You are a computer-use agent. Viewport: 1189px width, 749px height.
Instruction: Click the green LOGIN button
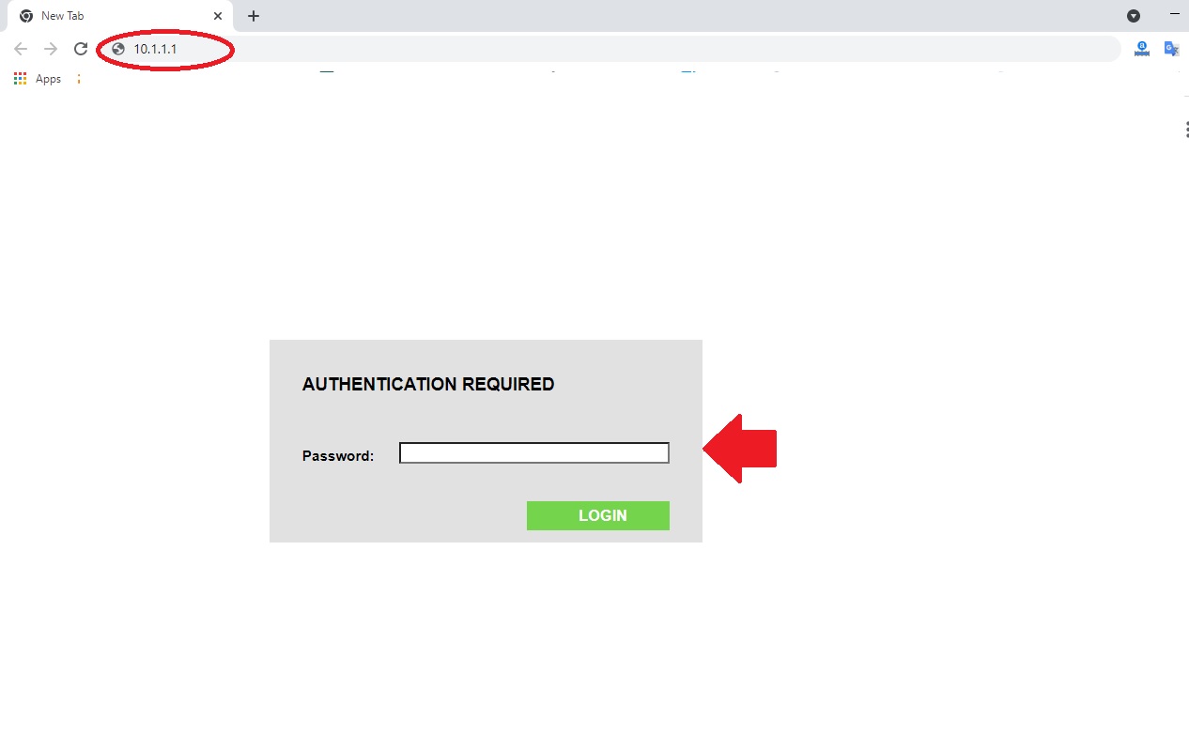click(598, 515)
